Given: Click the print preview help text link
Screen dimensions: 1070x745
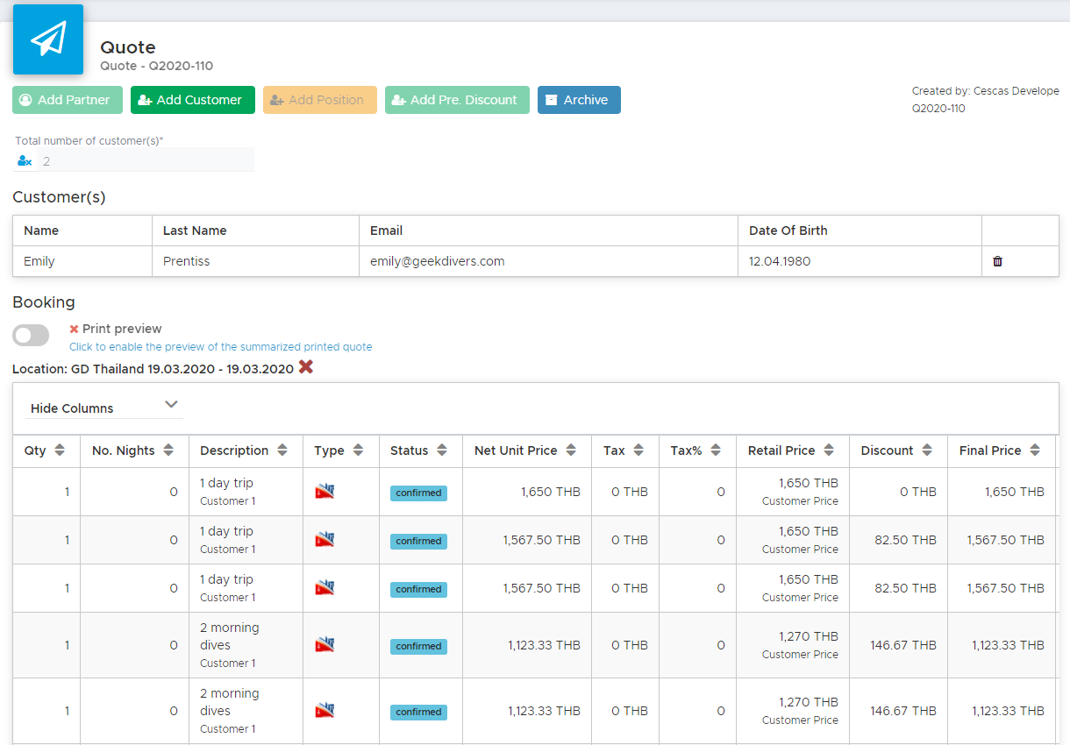Looking at the screenshot, I should pos(221,346).
